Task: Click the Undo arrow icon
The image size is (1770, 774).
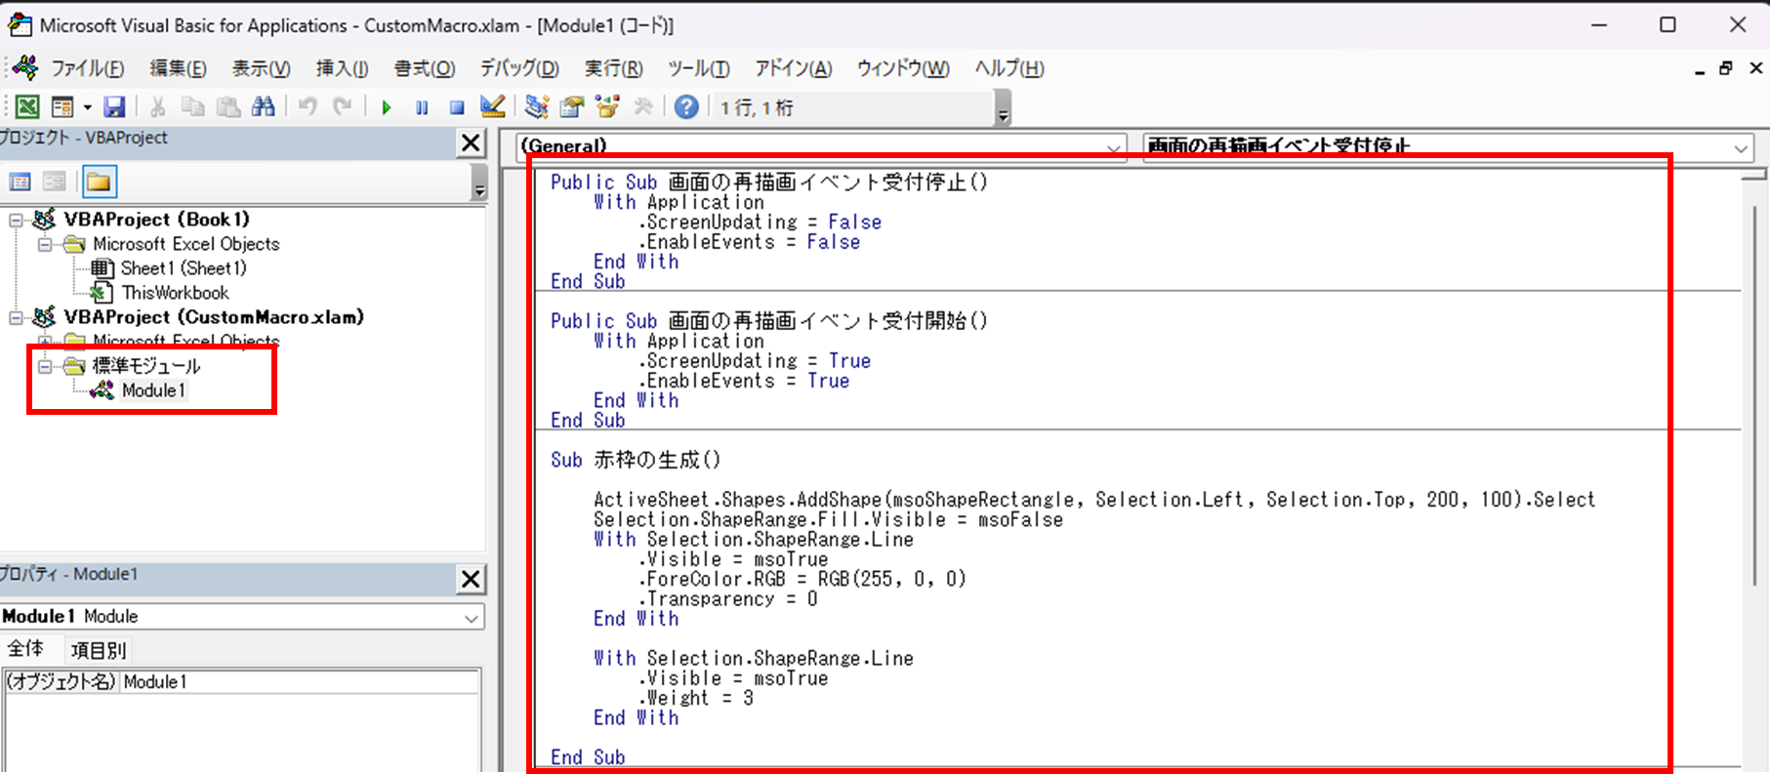Action: [308, 106]
